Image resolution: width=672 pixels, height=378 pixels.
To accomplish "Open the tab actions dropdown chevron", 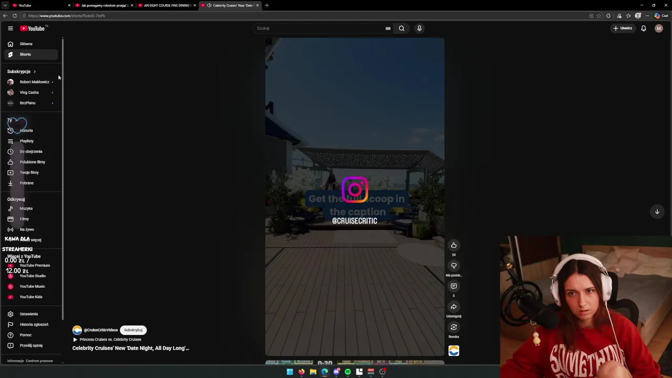I will (5, 5).
